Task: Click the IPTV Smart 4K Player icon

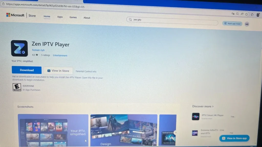Action: pyautogui.click(x=195, y=117)
